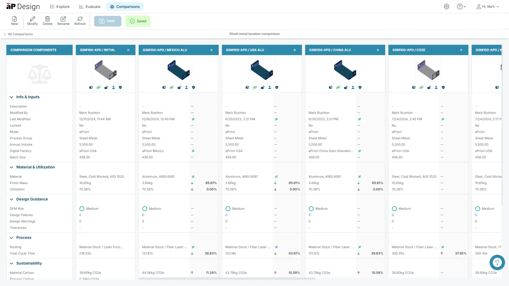
Task: Click the link icon under GSM100-APD / INITIAL
Action: tap(98, 87)
